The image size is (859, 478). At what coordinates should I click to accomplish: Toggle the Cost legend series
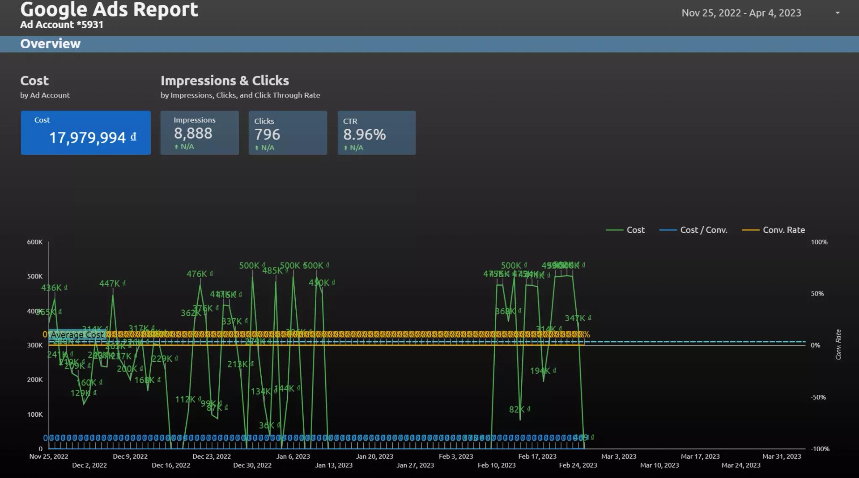click(635, 230)
